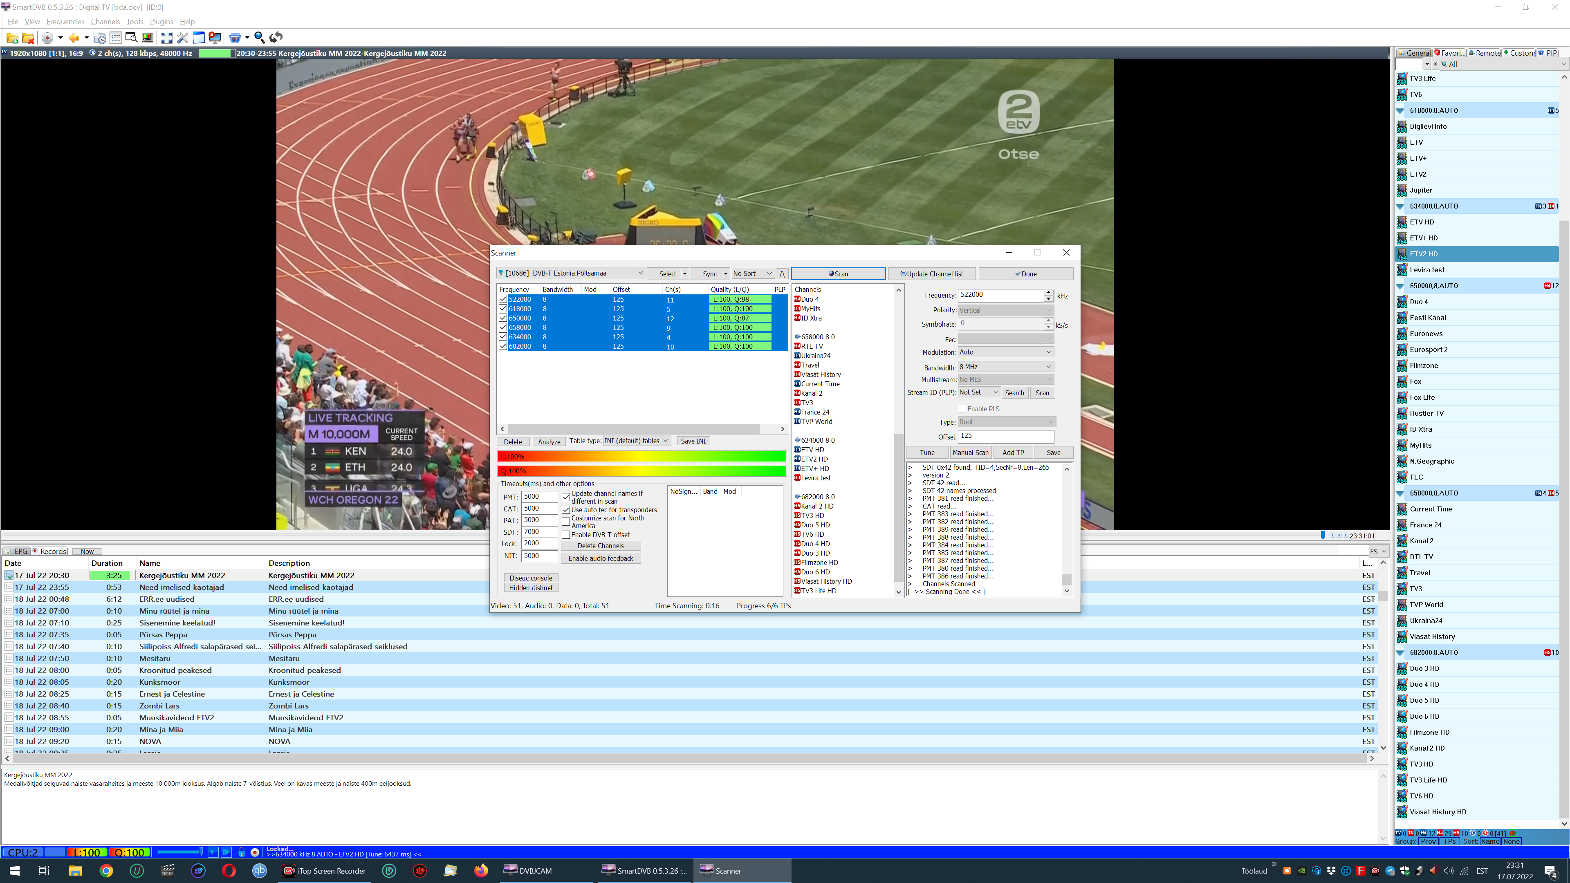Click the padlock icon in the status bar
This screenshot has height=883, width=1570.
[x=242, y=852]
